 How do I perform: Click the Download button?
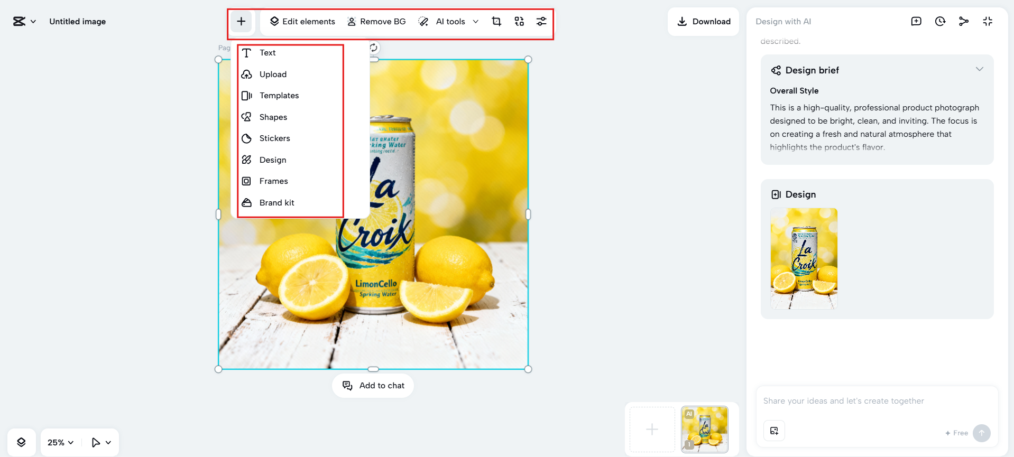[704, 22]
